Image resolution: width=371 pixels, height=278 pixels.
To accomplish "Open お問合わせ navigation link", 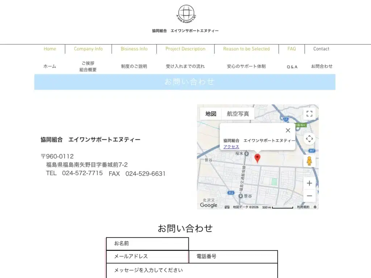I will pyautogui.click(x=322, y=67).
